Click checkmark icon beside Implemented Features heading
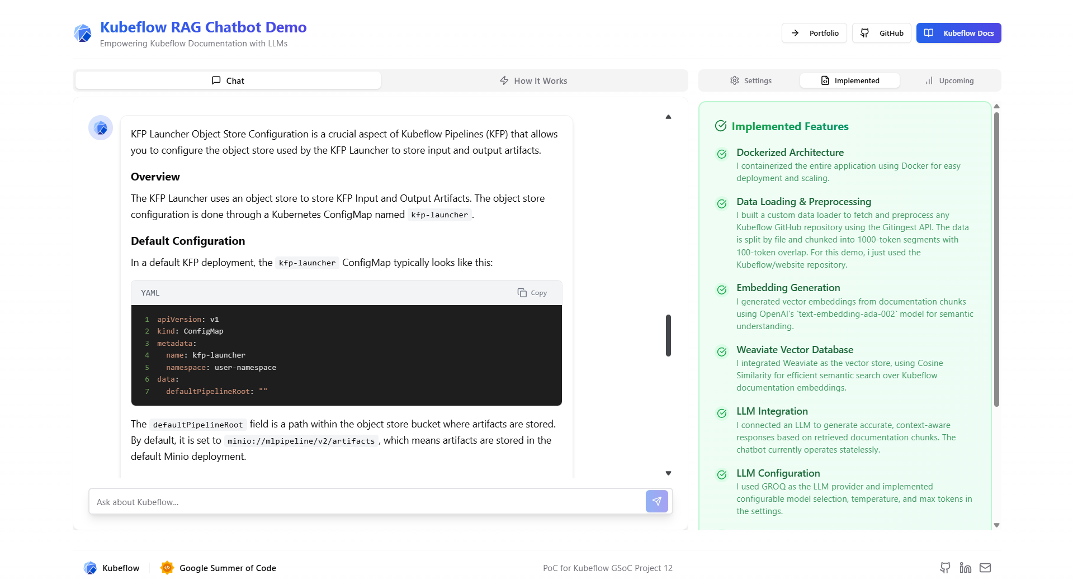This screenshot has height=580, width=1073. [x=721, y=126]
